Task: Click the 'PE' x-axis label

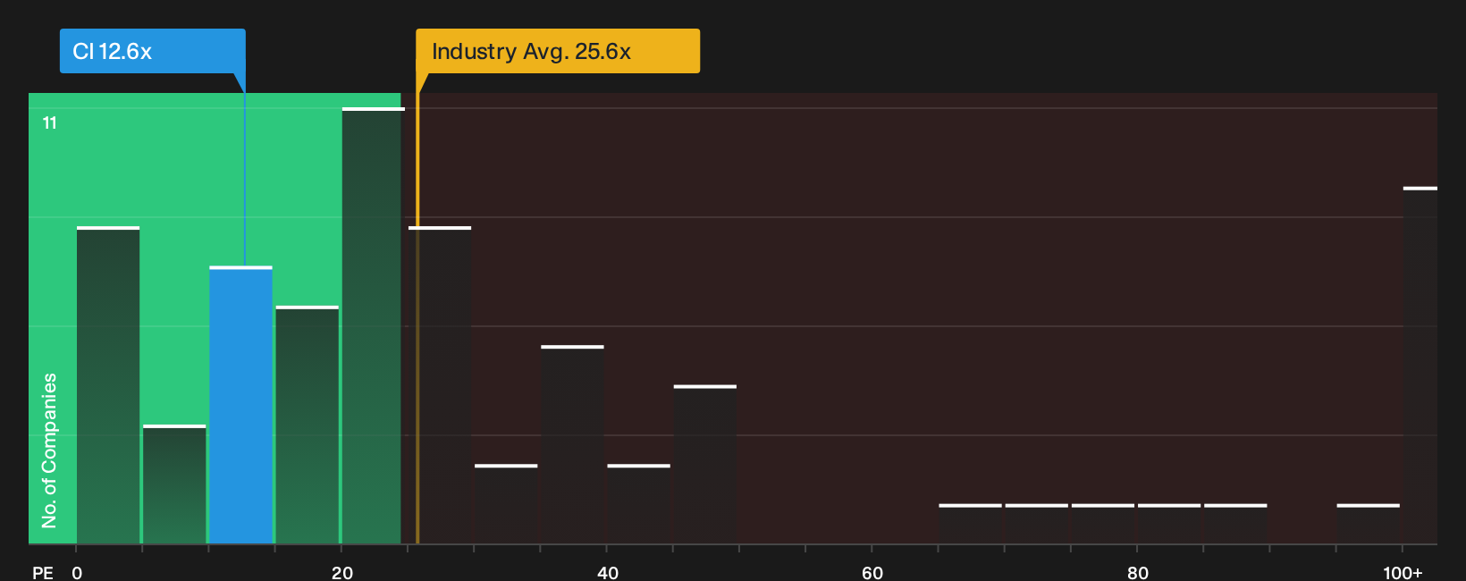Action: click(x=43, y=573)
